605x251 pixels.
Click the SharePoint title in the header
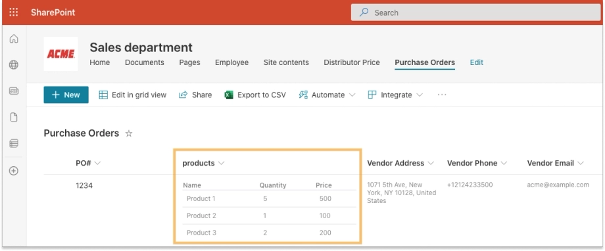[53, 12]
